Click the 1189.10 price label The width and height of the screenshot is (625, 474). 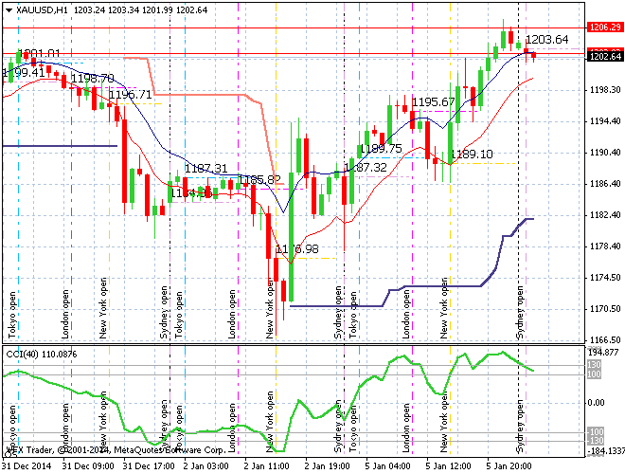472,155
